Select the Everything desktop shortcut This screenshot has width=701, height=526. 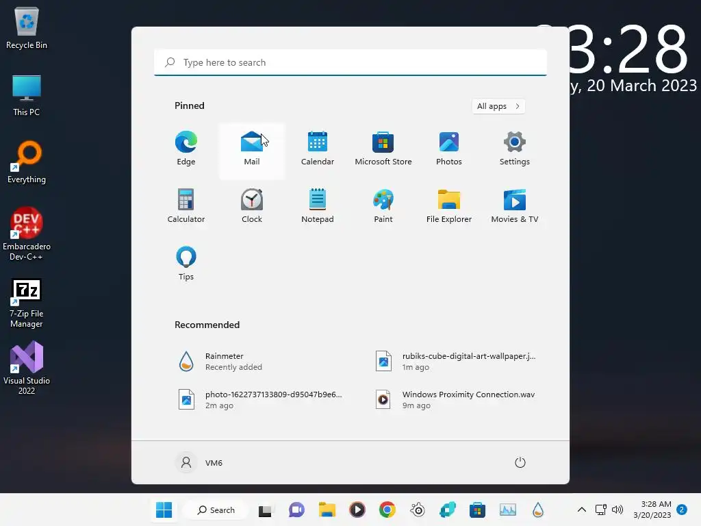27,162
